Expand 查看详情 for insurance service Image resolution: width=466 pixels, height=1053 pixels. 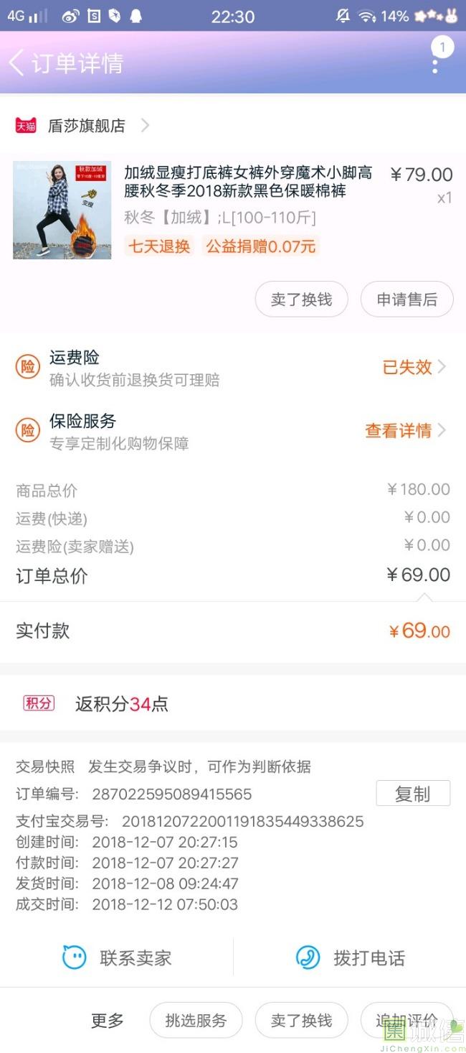point(406,430)
